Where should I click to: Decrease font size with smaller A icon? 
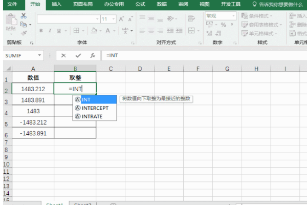pos(130,19)
